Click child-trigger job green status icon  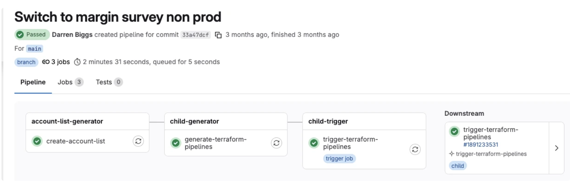click(314, 143)
